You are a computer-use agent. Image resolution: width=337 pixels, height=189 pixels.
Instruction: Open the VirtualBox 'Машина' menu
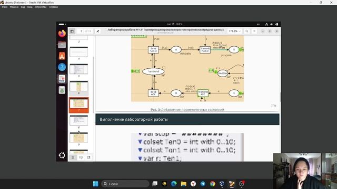(14, 7)
